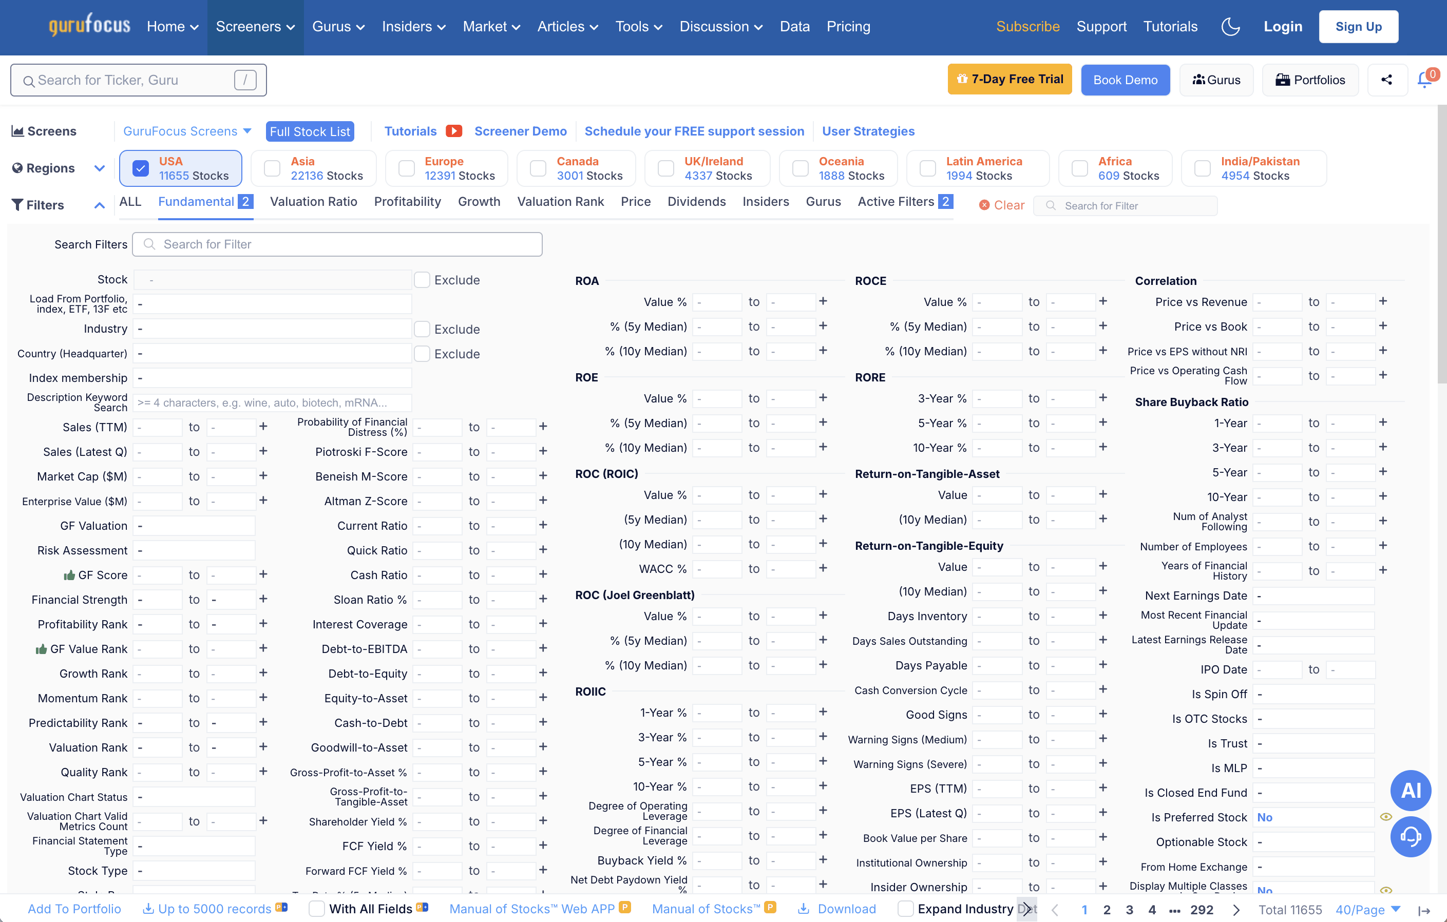Click plus beside Price vs Revenue
This screenshot has width=1447, height=922.
[1382, 301]
